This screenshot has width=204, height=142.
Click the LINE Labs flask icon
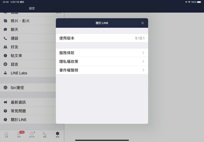(5, 73)
